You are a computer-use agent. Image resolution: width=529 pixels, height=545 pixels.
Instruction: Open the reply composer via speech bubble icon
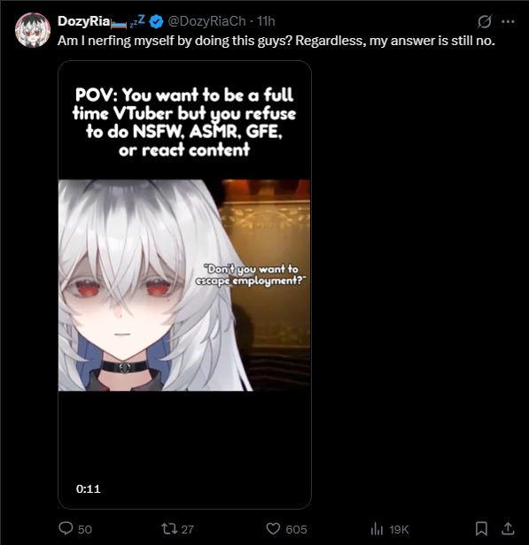(x=66, y=529)
